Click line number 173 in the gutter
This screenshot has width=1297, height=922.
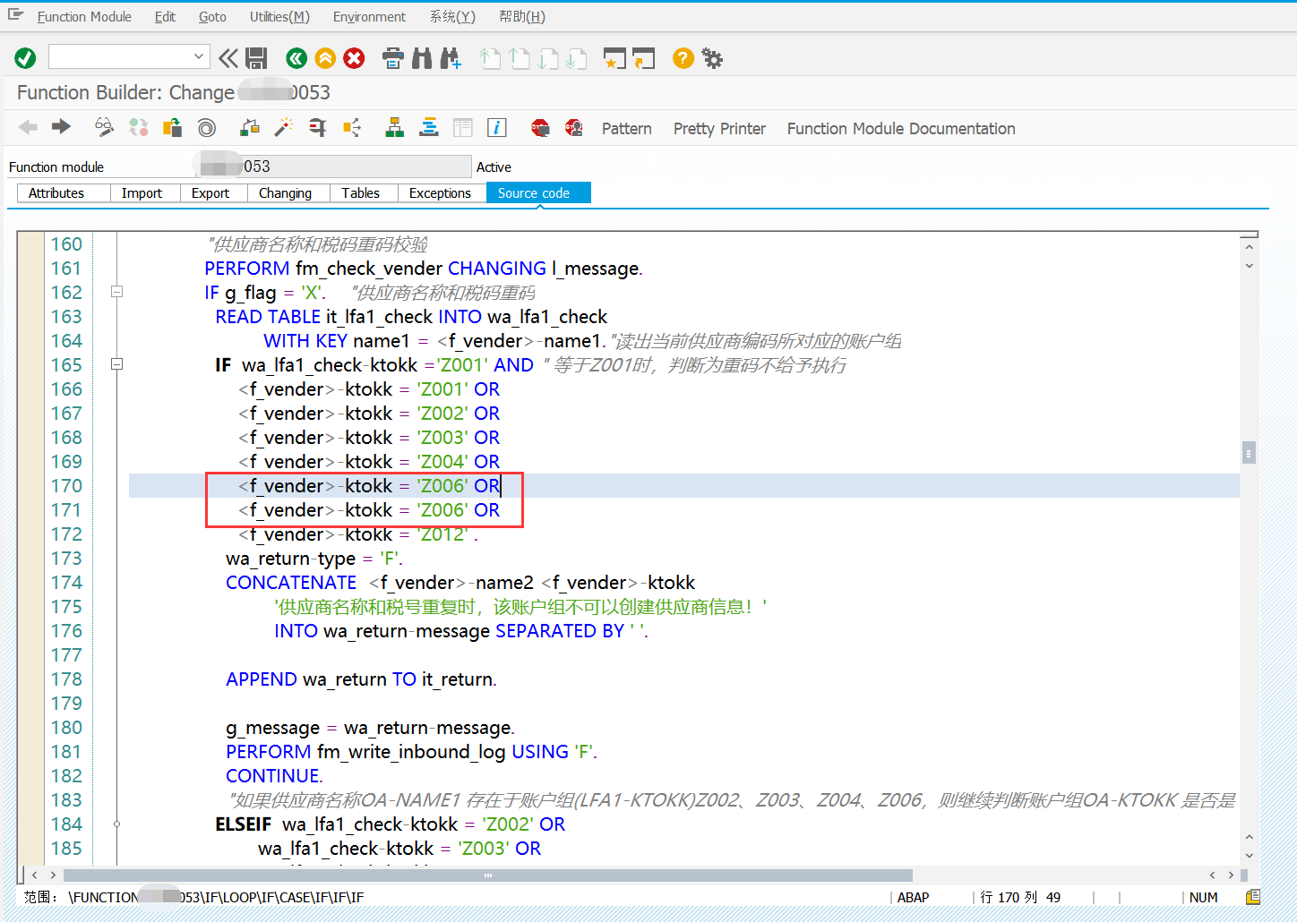[x=66, y=559]
